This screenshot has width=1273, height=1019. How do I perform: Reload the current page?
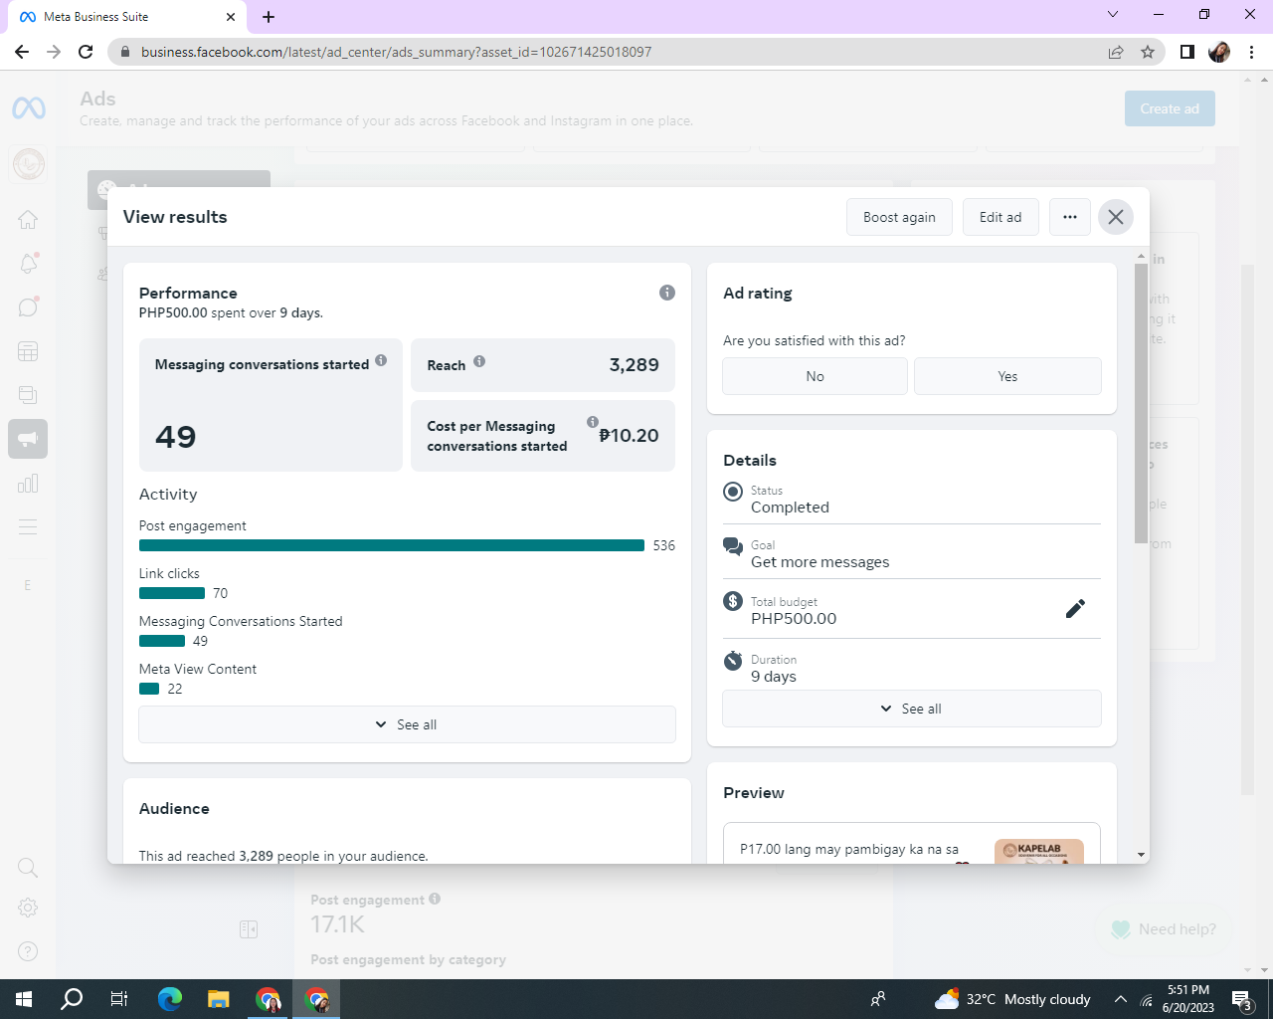click(86, 52)
